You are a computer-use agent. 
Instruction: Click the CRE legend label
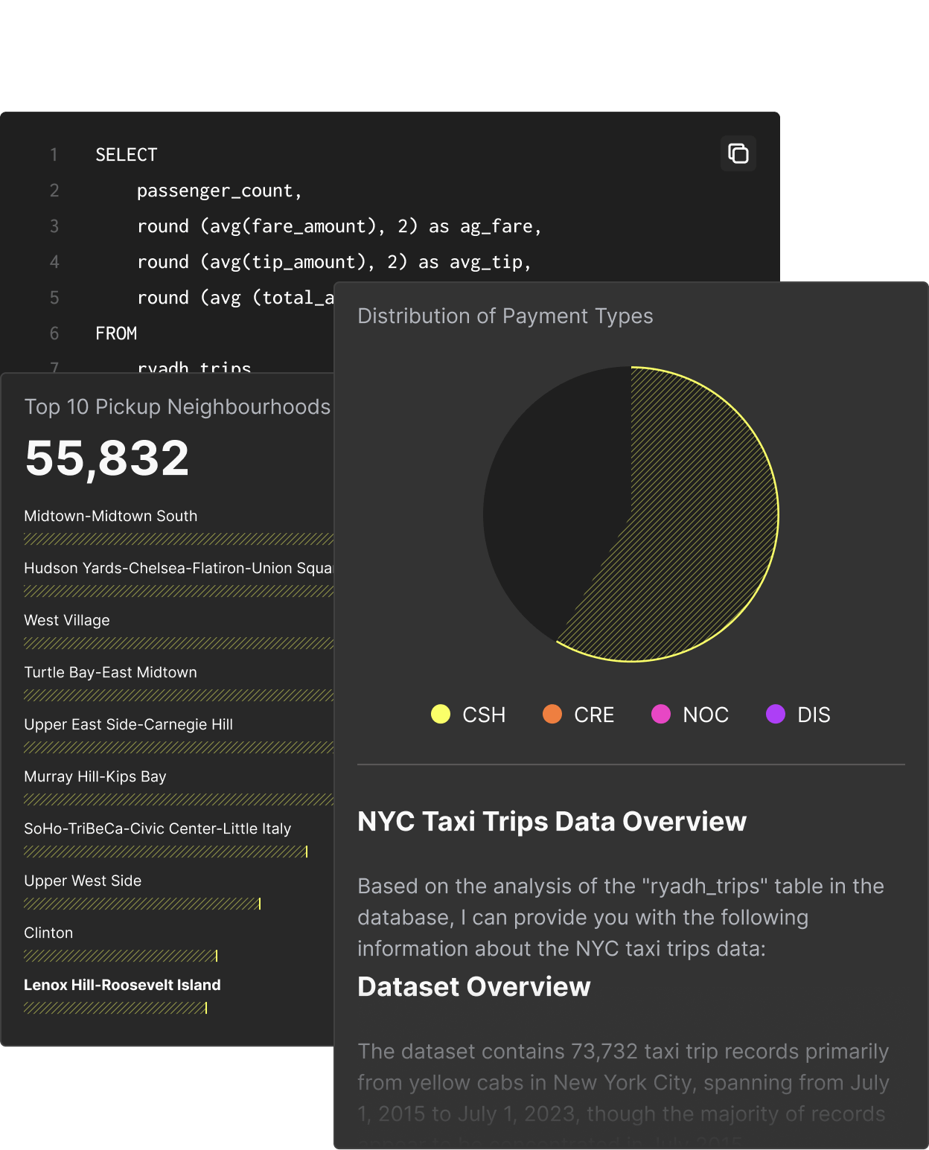pyautogui.click(x=594, y=715)
